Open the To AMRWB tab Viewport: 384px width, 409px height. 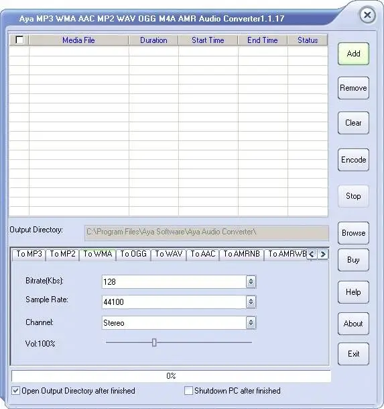coord(287,254)
